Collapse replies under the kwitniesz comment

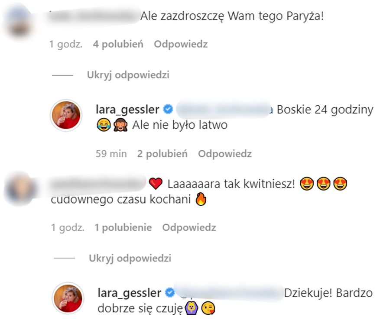click(x=130, y=258)
